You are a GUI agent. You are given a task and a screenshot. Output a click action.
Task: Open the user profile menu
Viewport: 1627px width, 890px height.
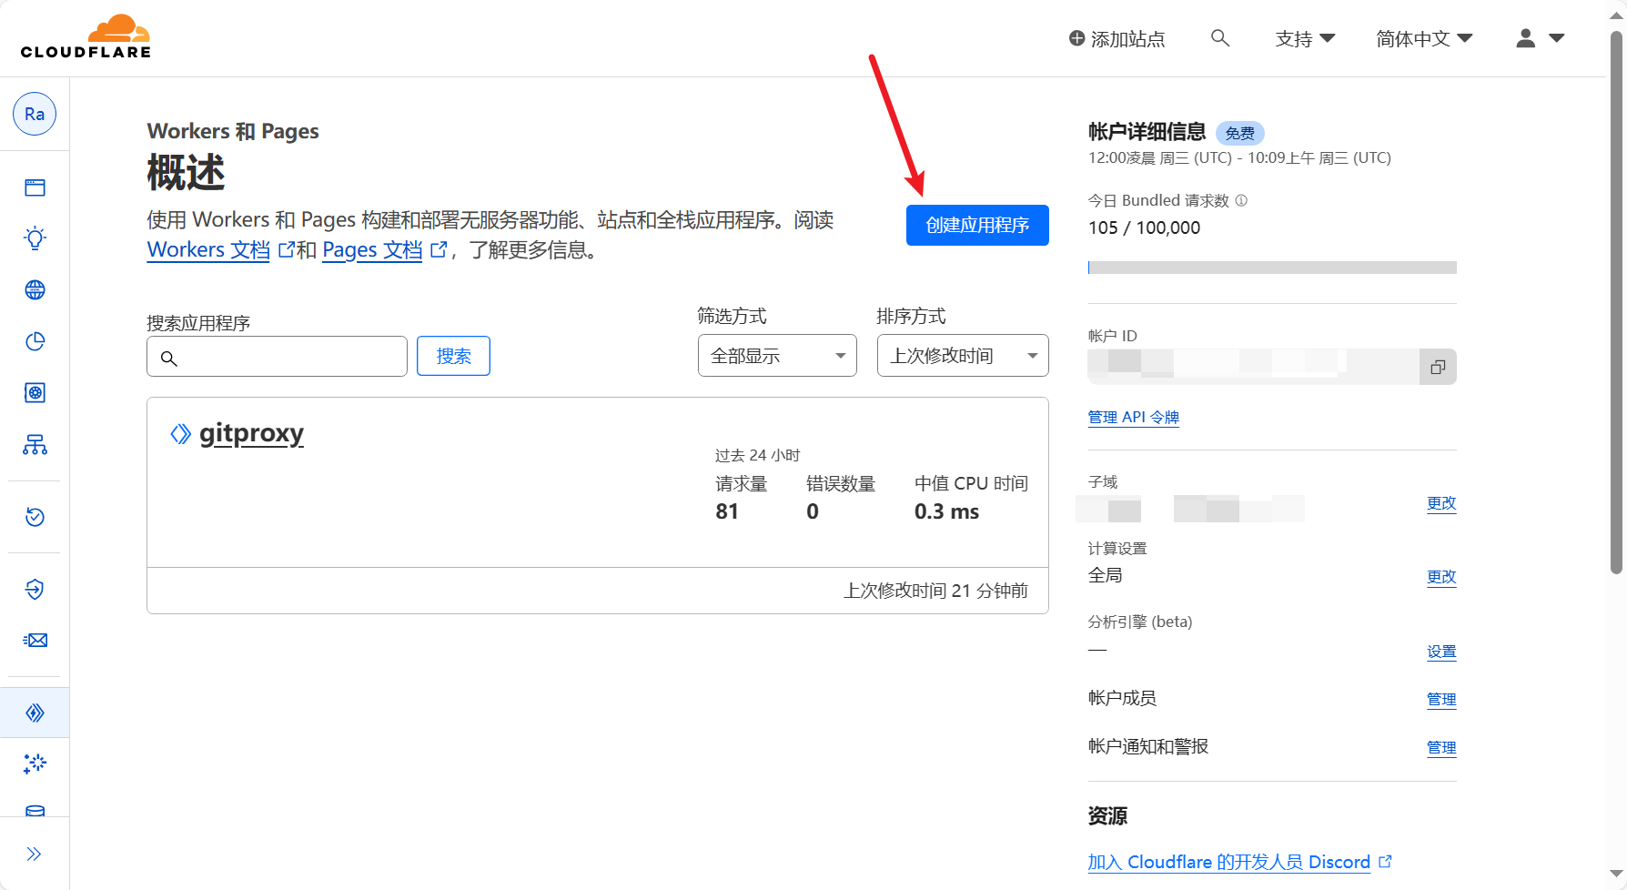[x=1539, y=38]
